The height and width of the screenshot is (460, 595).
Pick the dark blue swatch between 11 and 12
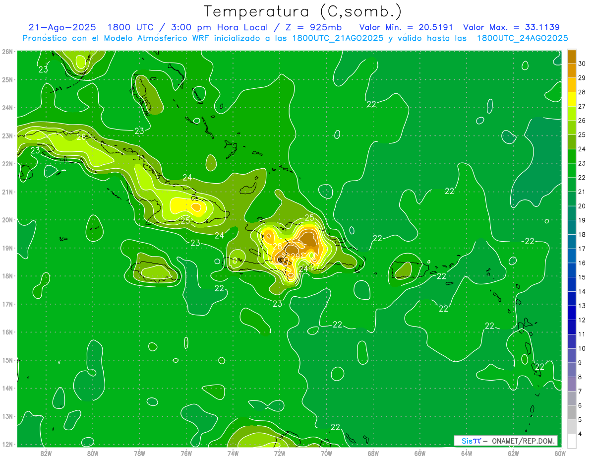pos(572,327)
